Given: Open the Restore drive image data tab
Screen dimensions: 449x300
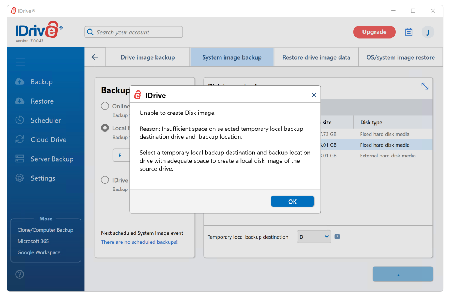Looking at the screenshot, I should [x=316, y=57].
